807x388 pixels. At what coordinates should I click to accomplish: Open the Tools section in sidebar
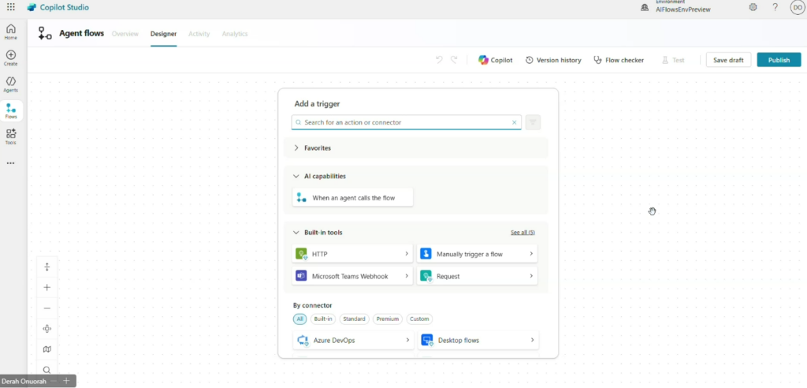(11, 136)
